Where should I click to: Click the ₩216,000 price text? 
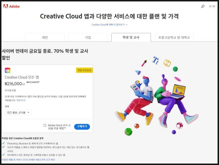(15, 84)
